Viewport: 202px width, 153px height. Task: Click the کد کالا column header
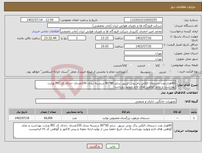pos(177,112)
